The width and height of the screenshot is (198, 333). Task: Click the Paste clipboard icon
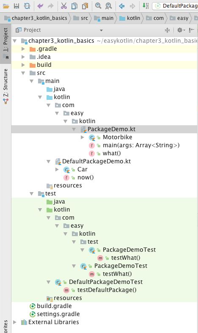coord(85,6)
